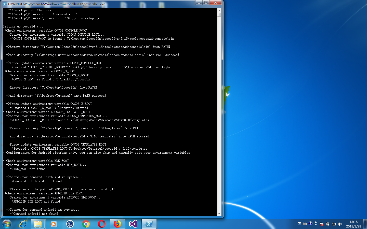The height and width of the screenshot is (229, 367).
Task: Click 'Please enter the path of NDK_ROOT' prompt
Action: coord(61,189)
